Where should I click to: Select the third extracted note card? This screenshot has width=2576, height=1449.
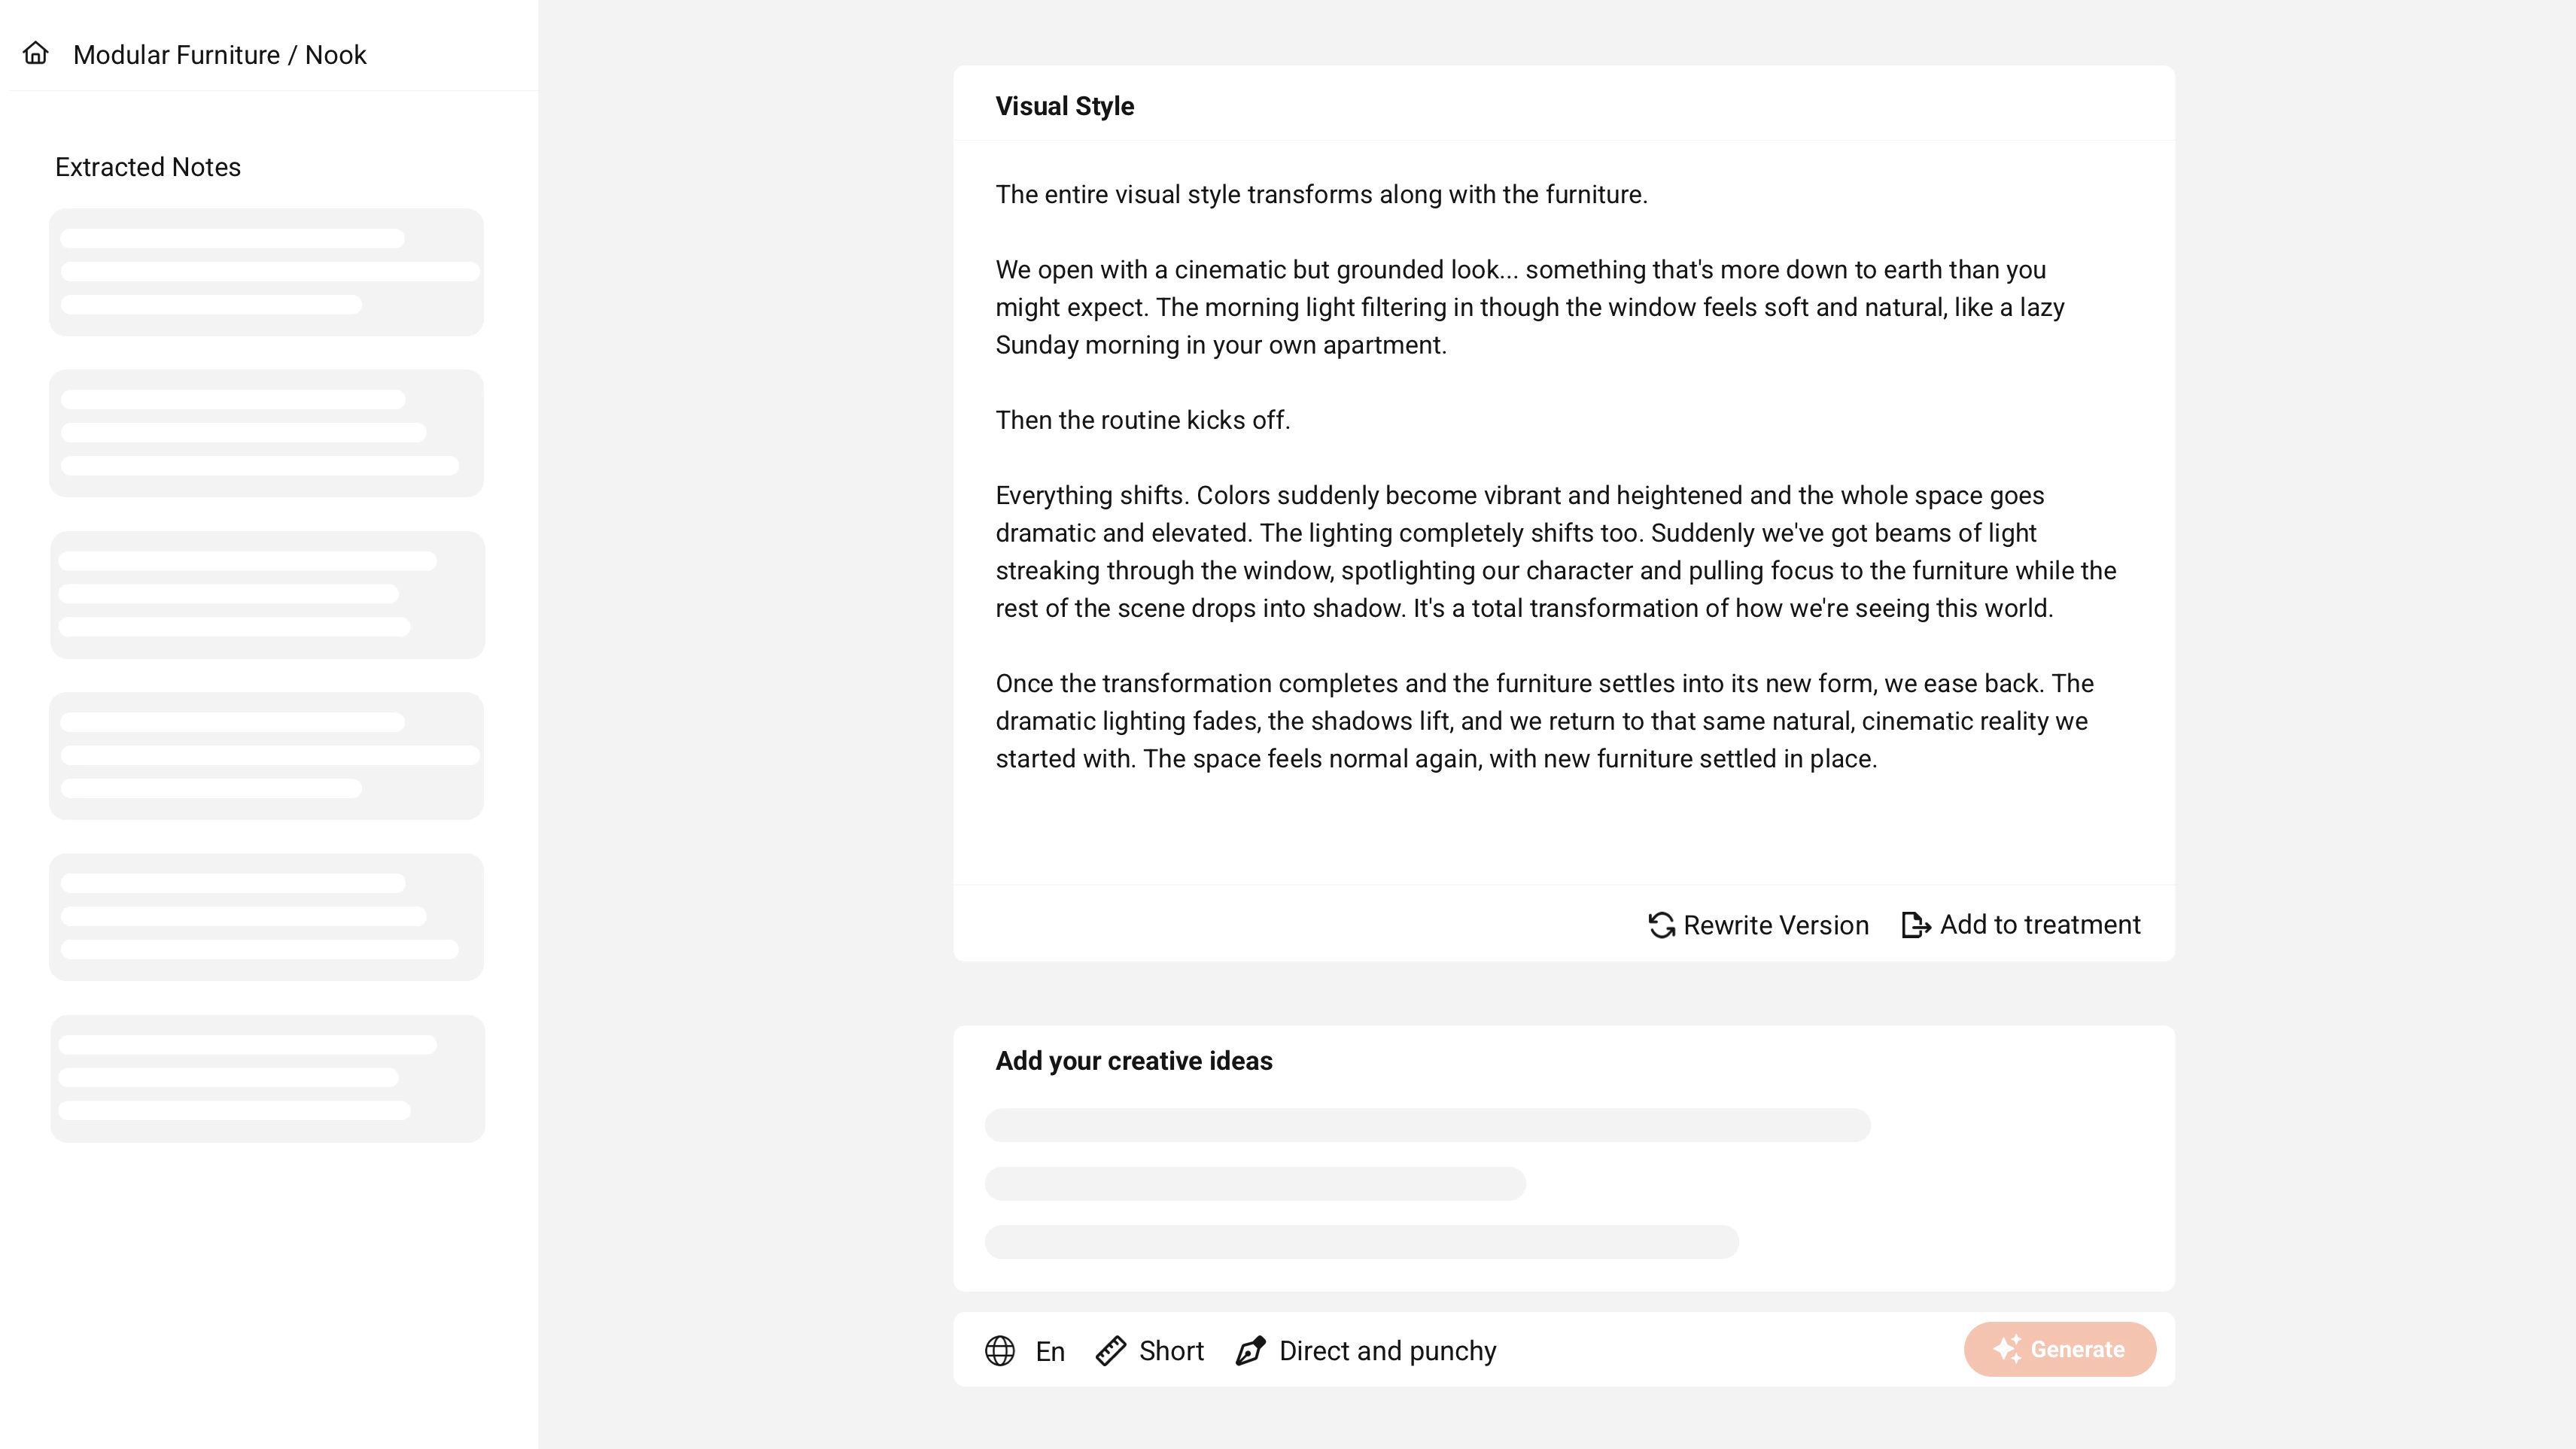(266, 595)
